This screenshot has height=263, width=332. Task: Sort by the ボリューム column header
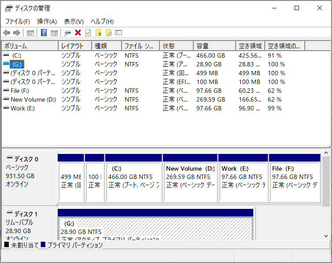click(x=30, y=46)
